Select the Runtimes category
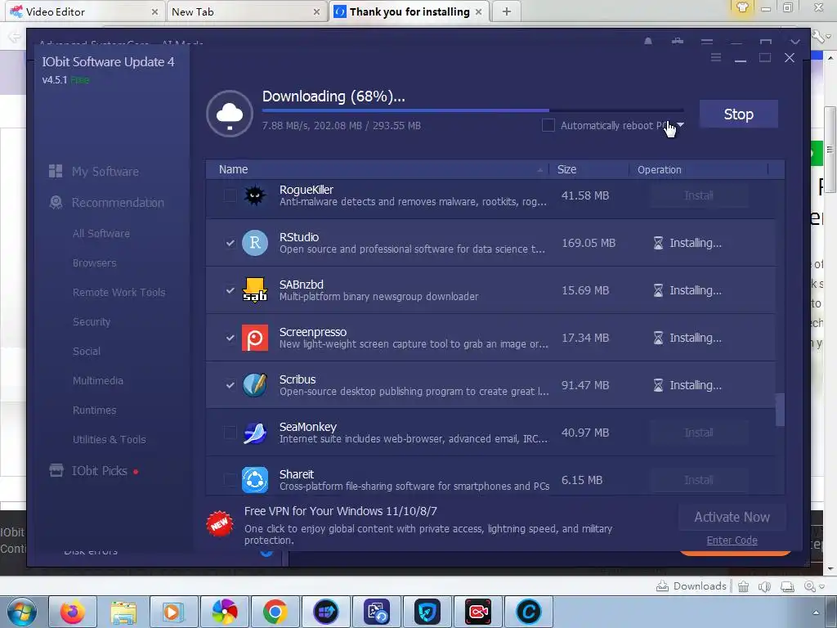Viewport: 837px width, 628px height. (94, 410)
